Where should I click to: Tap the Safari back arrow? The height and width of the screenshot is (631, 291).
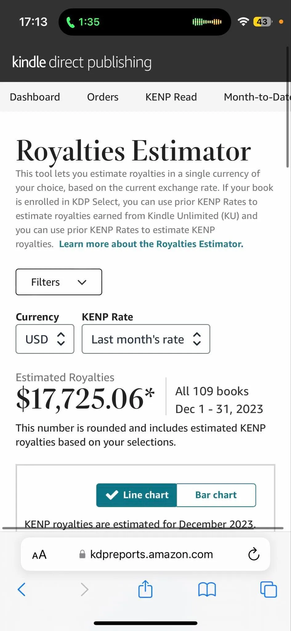pyautogui.click(x=22, y=589)
